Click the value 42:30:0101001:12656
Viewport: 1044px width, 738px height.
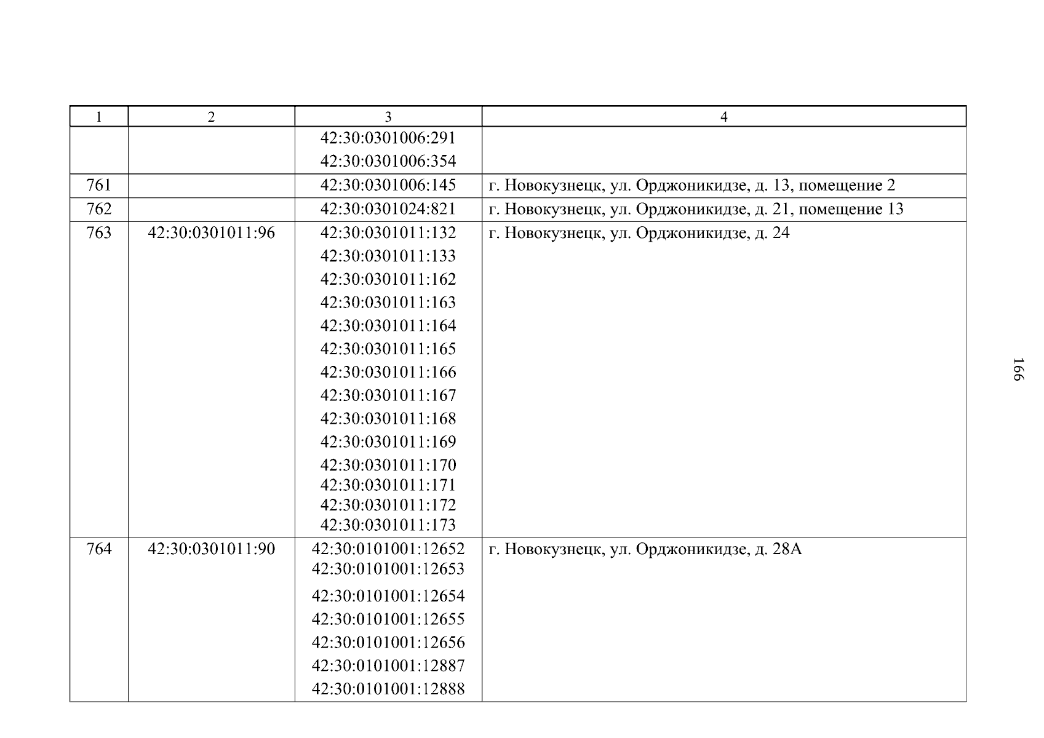388,643
